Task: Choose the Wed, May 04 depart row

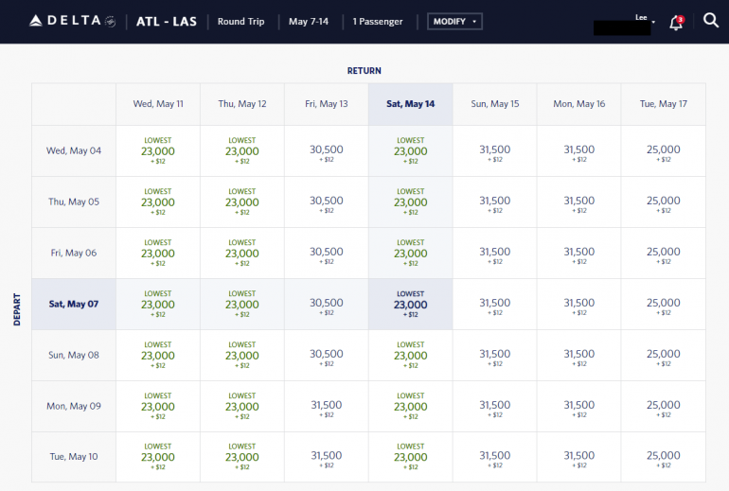Action: (74, 150)
